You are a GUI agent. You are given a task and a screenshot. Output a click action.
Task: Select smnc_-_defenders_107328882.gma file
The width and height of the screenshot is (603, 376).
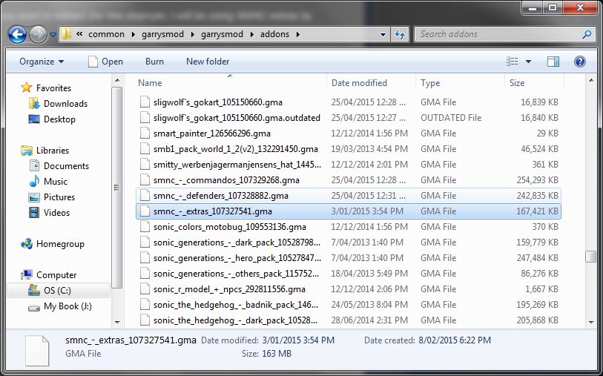[349, 196]
